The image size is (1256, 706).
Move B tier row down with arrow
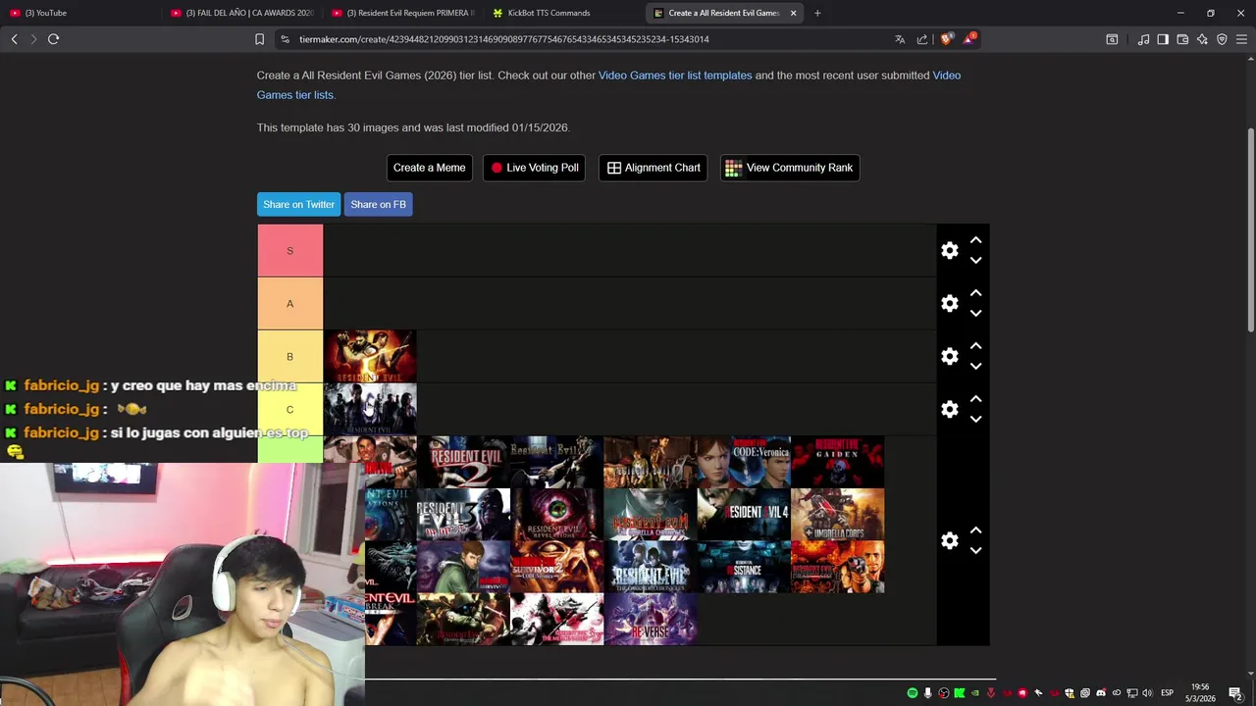[975, 367]
